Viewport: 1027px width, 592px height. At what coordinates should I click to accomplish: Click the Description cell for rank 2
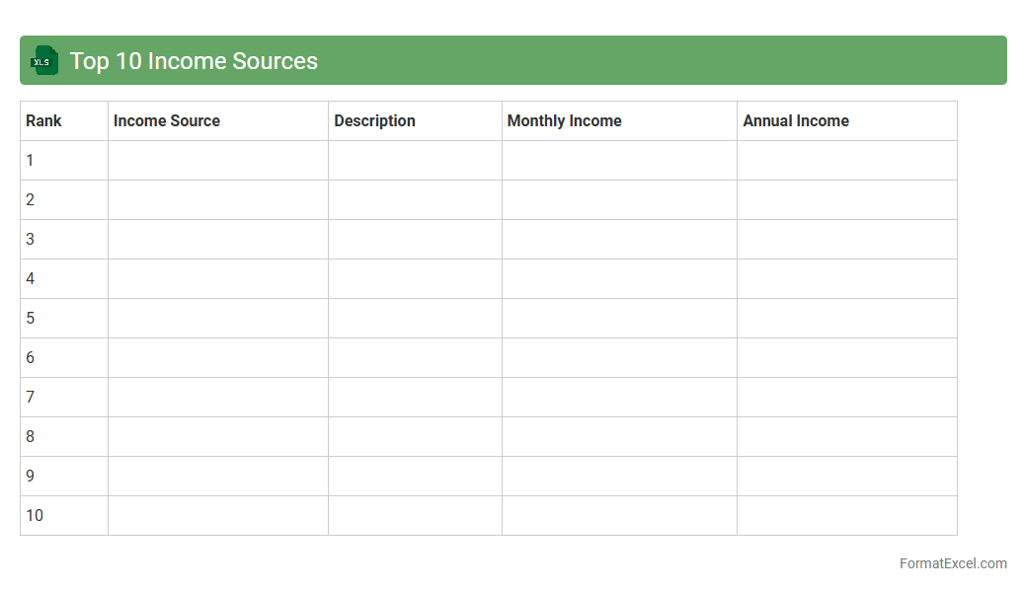pyautogui.click(x=415, y=199)
